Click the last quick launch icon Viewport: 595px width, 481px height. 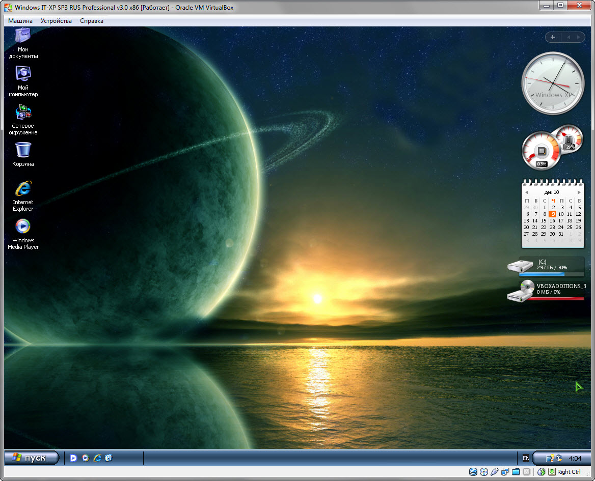tap(109, 458)
